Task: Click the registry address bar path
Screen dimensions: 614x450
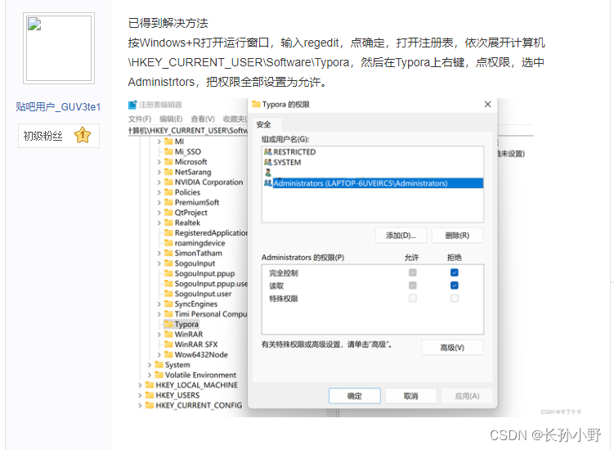Action: [188, 131]
